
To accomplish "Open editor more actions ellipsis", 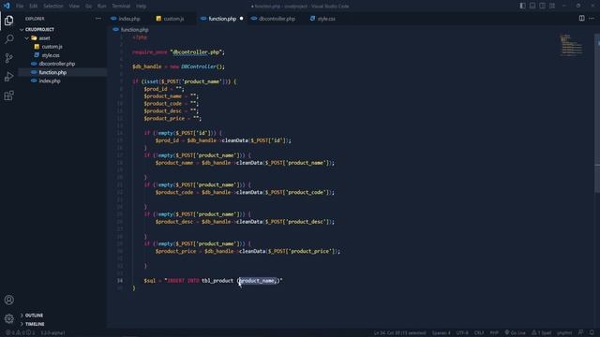I will point(592,19).
